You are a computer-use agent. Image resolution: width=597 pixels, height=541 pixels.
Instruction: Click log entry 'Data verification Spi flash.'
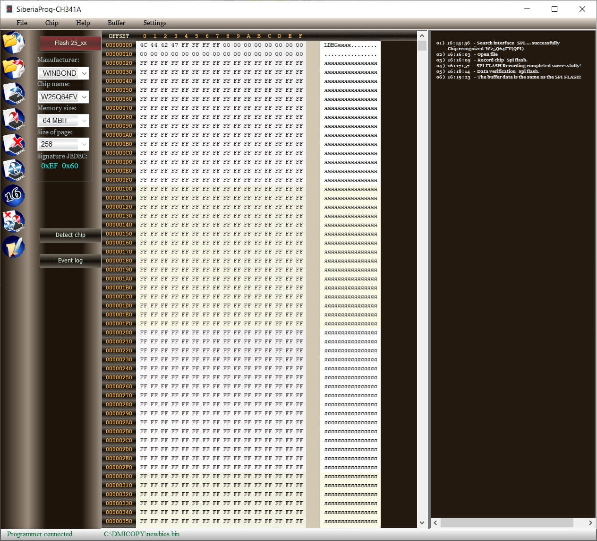click(x=508, y=71)
